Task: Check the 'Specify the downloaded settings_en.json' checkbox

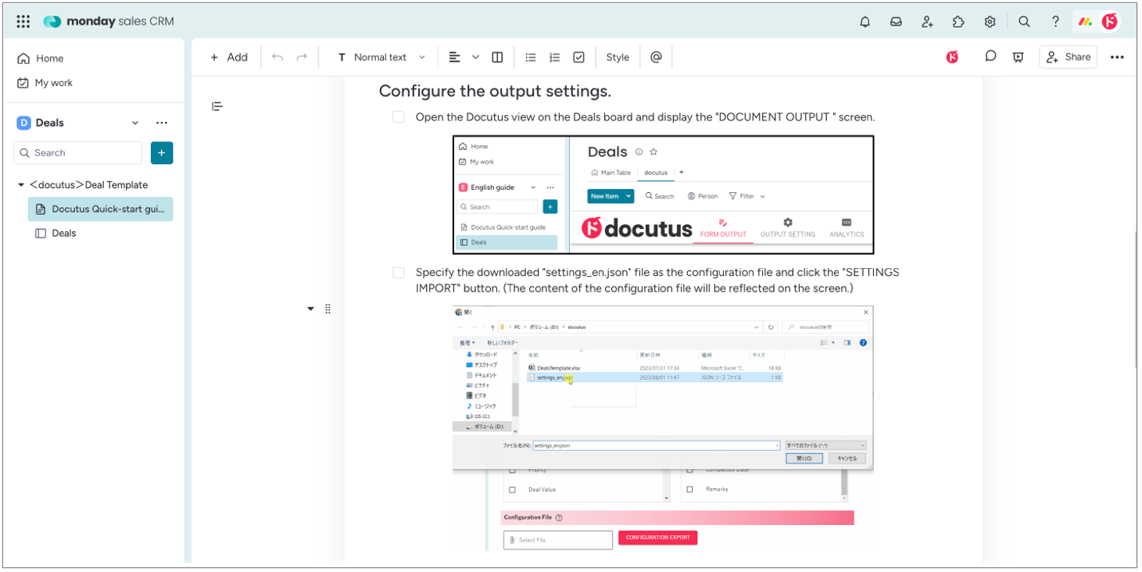Action: coord(399,273)
